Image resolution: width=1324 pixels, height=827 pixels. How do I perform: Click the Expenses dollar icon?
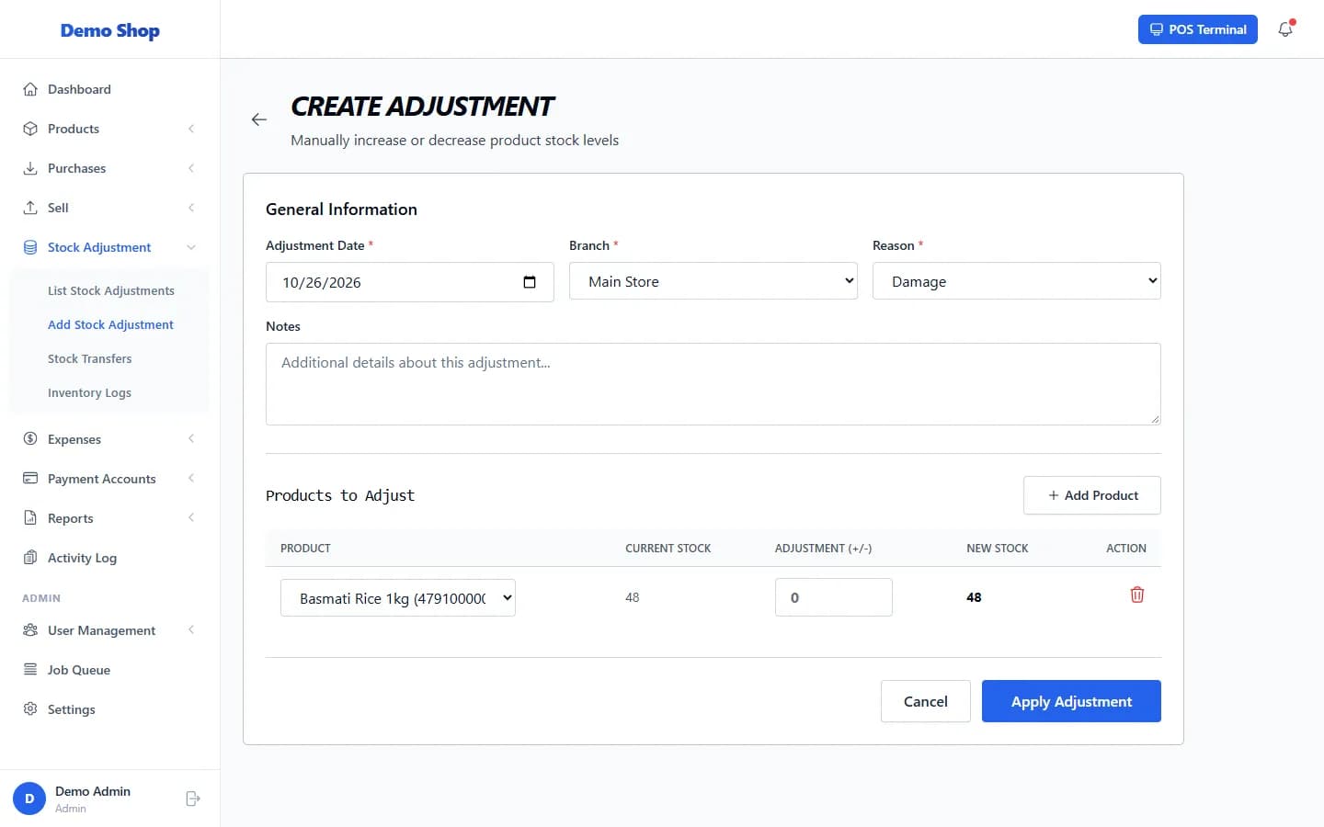(x=30, y=439)
